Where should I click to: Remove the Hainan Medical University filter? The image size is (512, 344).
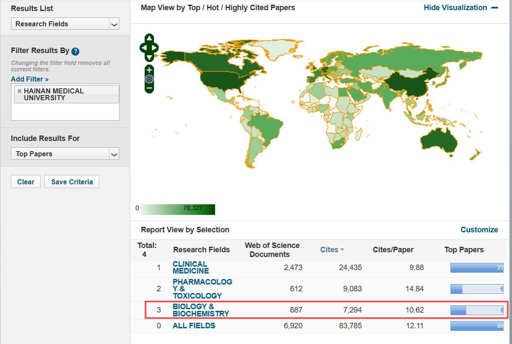(19, 91)
